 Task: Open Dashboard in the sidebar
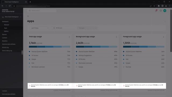(5, 22)
